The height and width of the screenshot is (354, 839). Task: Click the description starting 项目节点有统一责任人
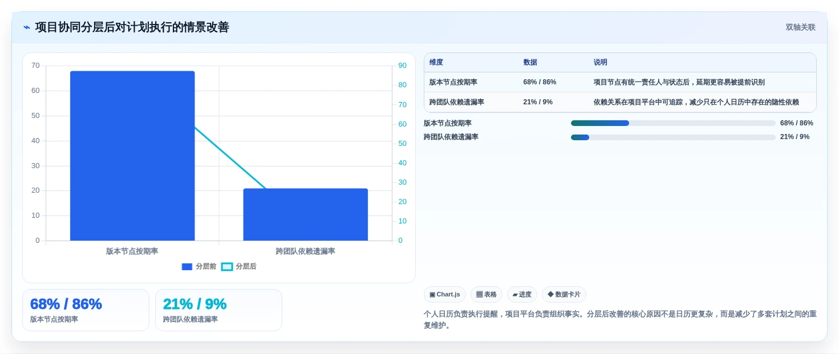(x=679, y=82)
